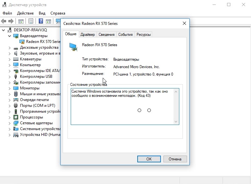The image size is (251, 184).
Task: Expand the Сетевые адаптеры branch
Action: (x=10, y=123)
